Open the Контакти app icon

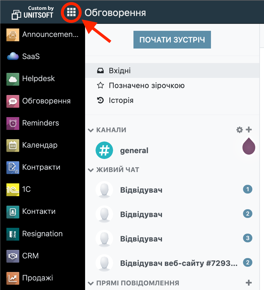point(13,211)
